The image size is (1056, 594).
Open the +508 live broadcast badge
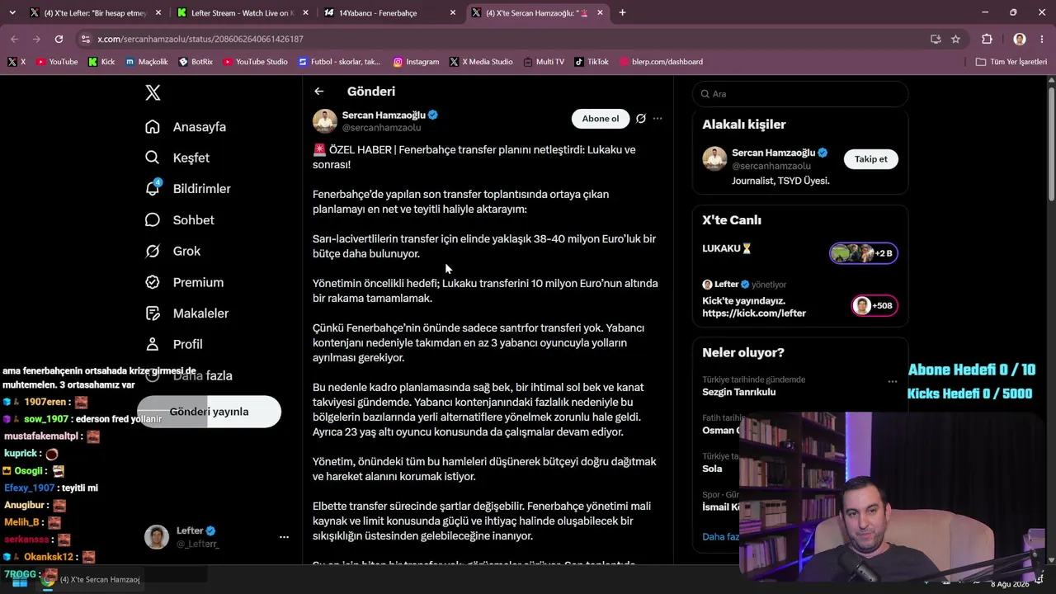coord(874,306)
